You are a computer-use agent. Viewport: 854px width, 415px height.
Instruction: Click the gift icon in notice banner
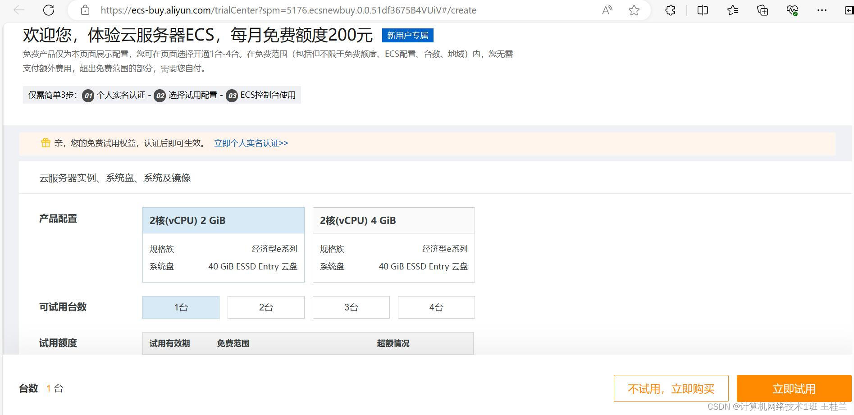coord(46,143)
